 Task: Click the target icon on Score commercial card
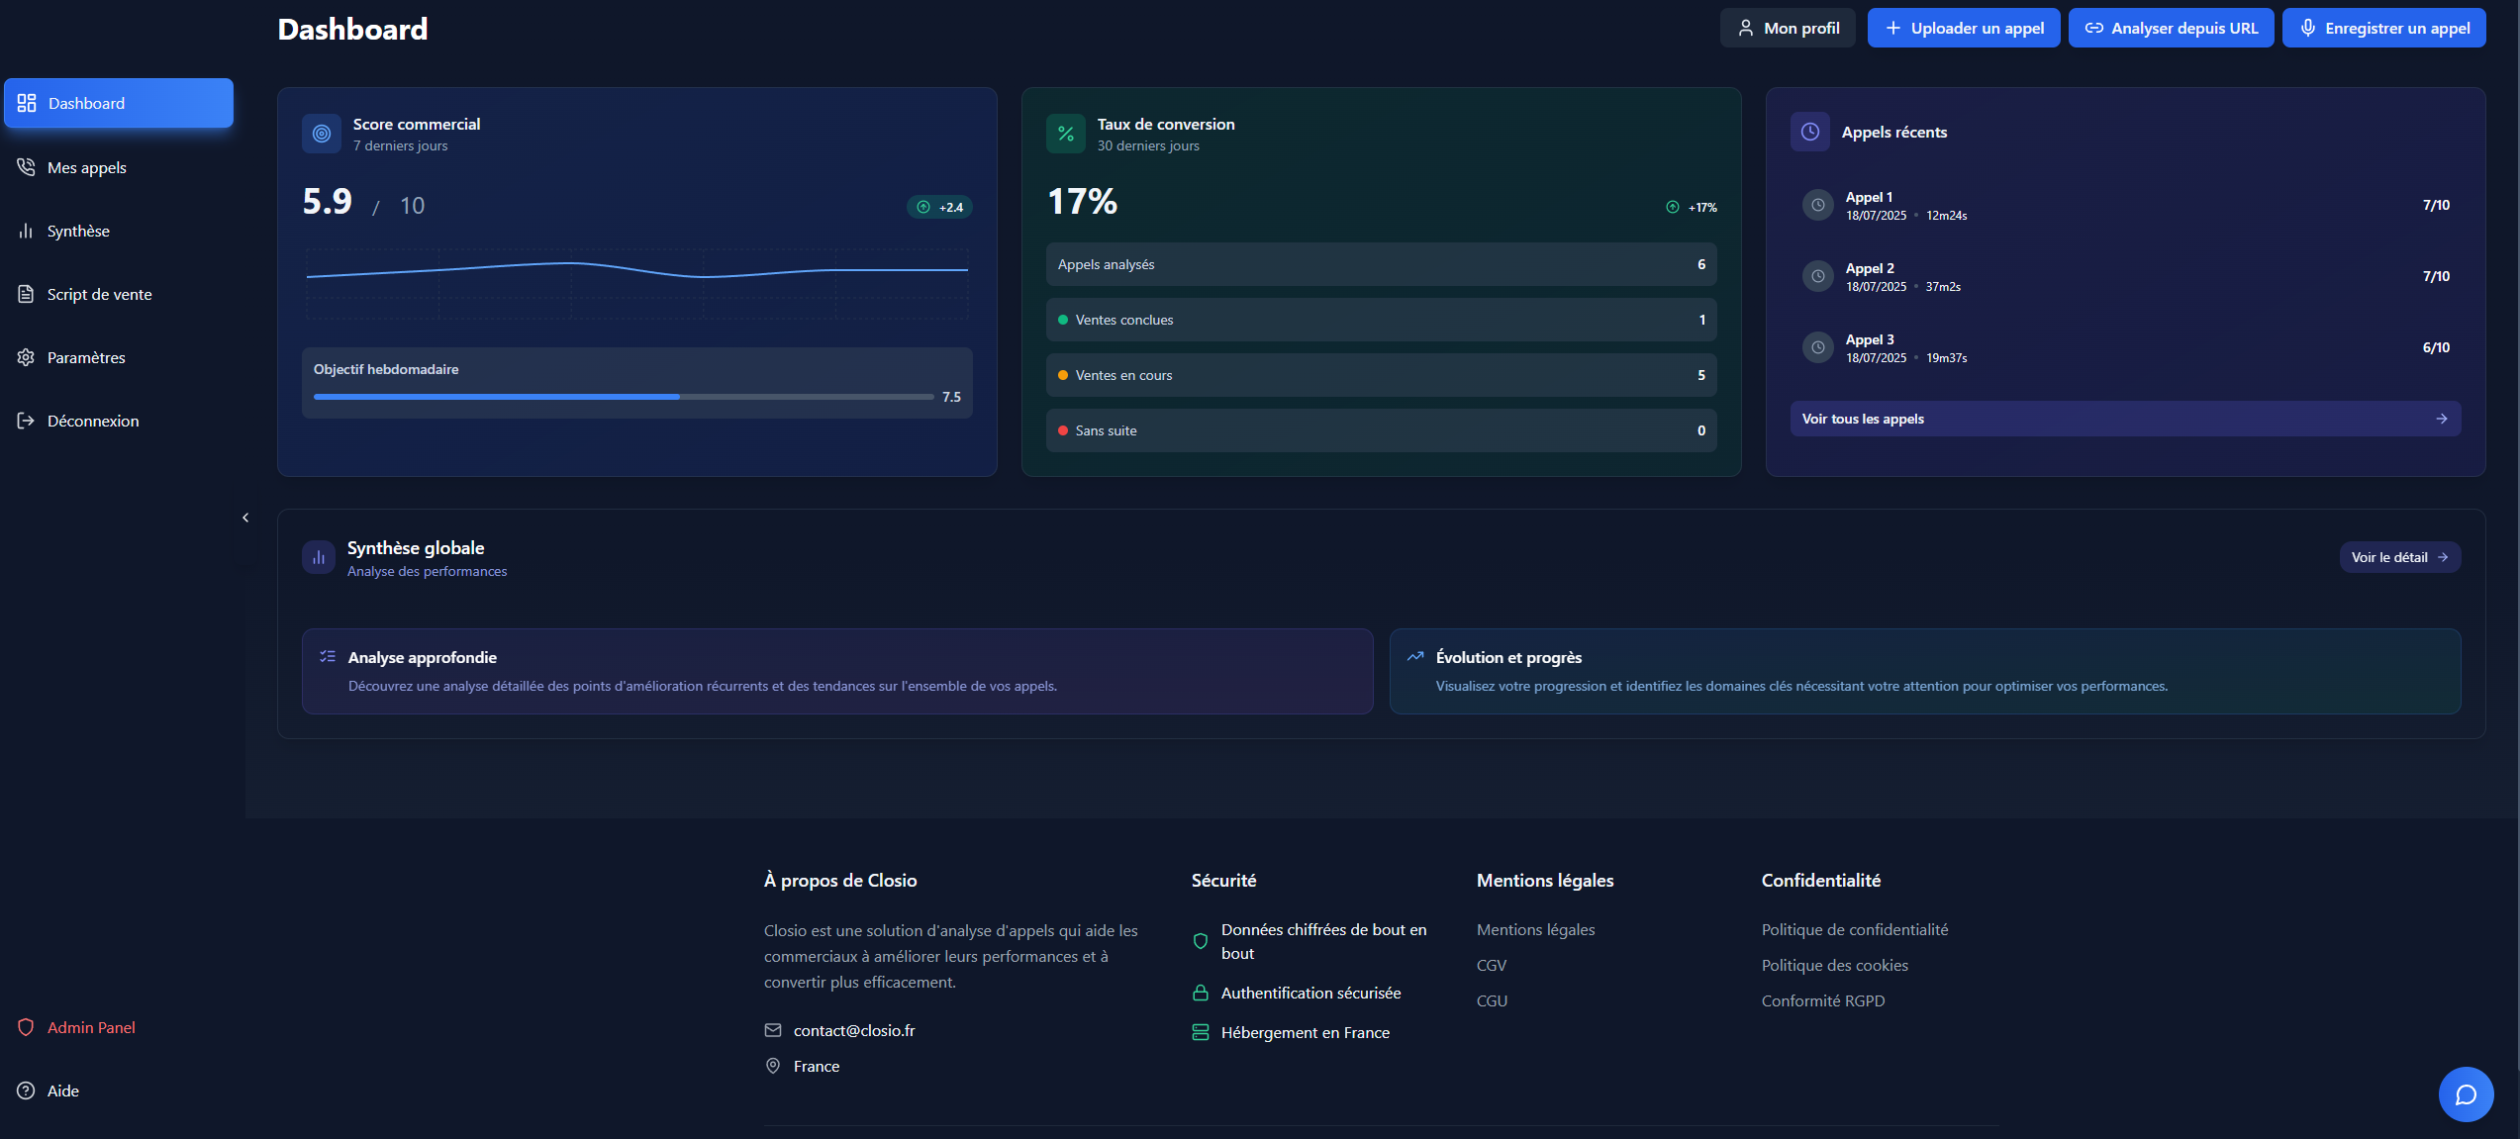tap(321, 134)
